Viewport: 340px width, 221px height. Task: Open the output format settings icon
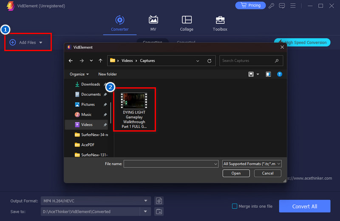(159, 201)
